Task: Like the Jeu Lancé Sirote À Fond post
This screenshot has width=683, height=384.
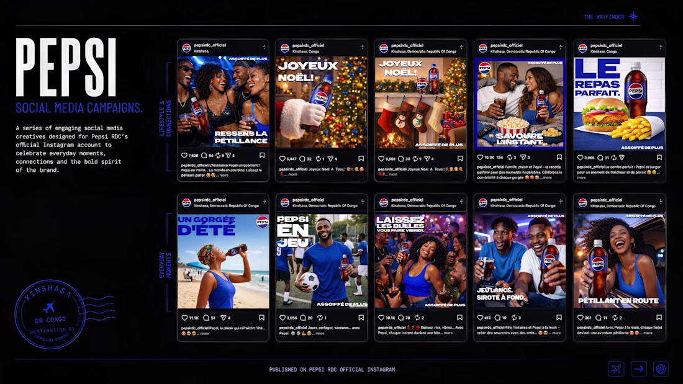Action: click(480, 318)
